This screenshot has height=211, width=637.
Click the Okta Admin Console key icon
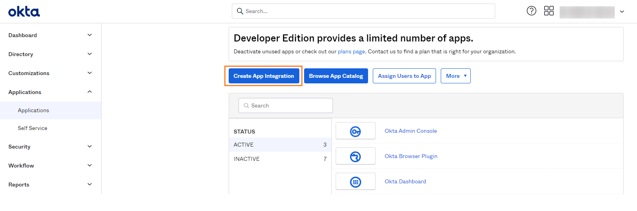click(x=355, y=131)
